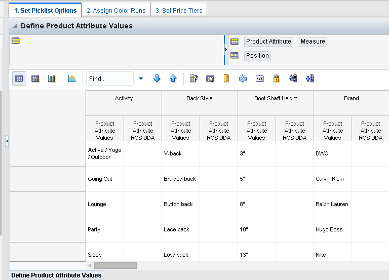Click the table cursor selection icon
389x280 pixels.
(x=210, y=78)
